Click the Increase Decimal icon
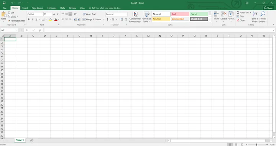 pyautogui.click(x=122, y=19)
